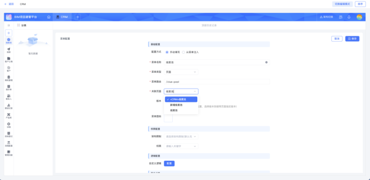Viewport: 370px width, 180px height.
Task: Click 架构切换 in the header
Action: coord(326,17)
